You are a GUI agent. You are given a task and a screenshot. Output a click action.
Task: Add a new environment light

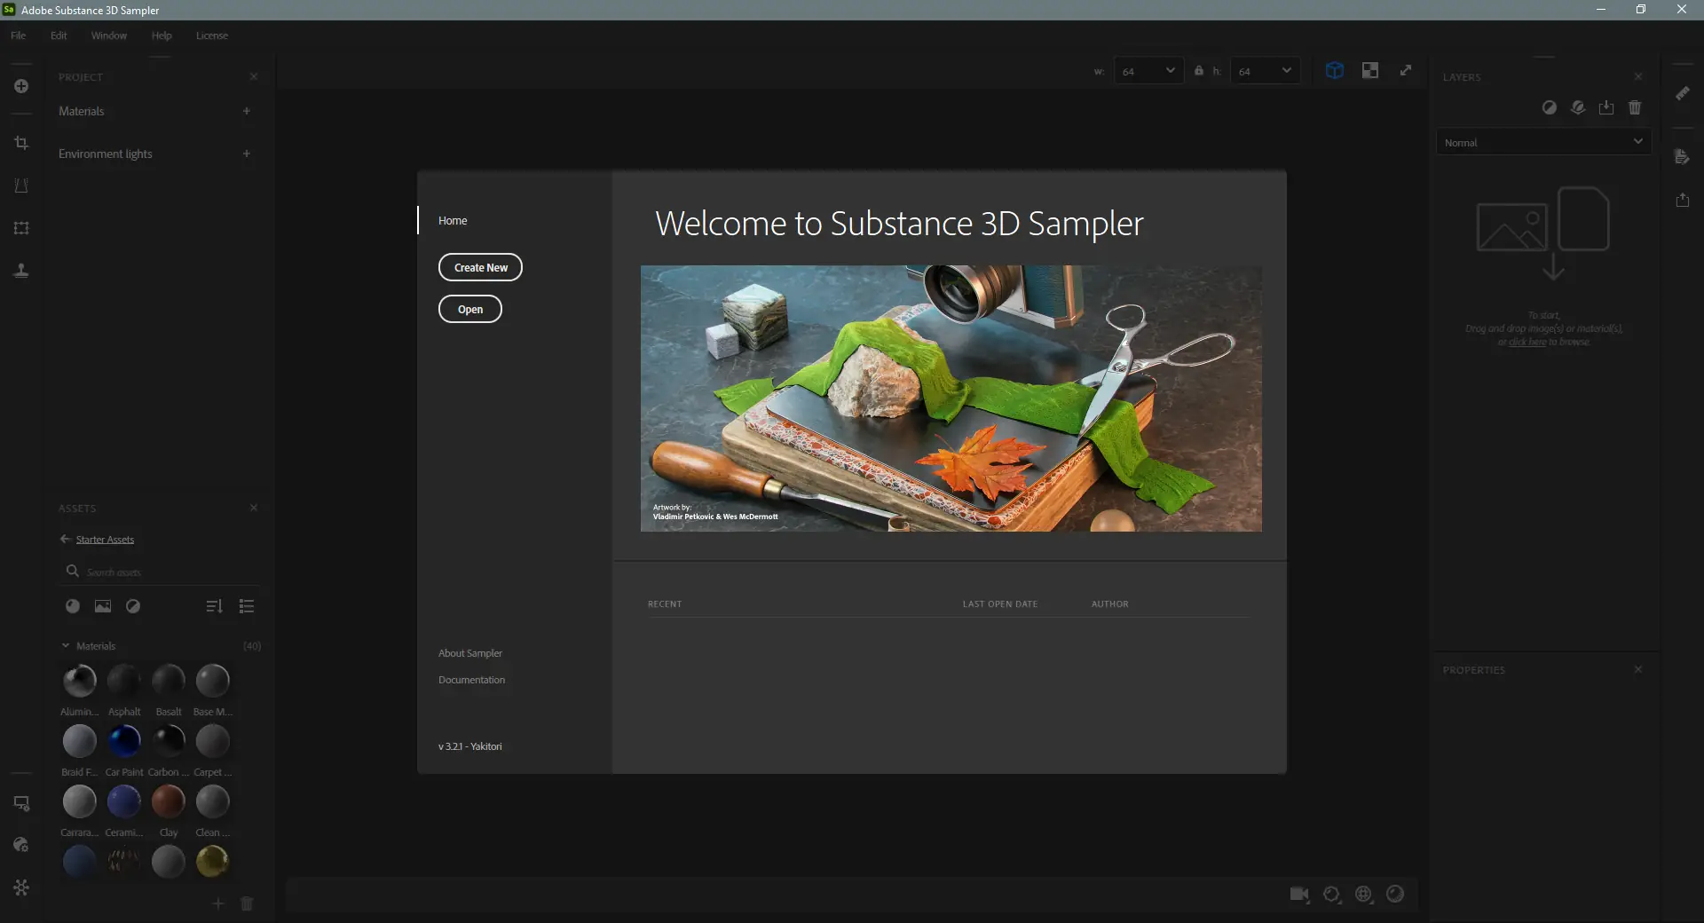pyautogui.click(x=247, y=154)
